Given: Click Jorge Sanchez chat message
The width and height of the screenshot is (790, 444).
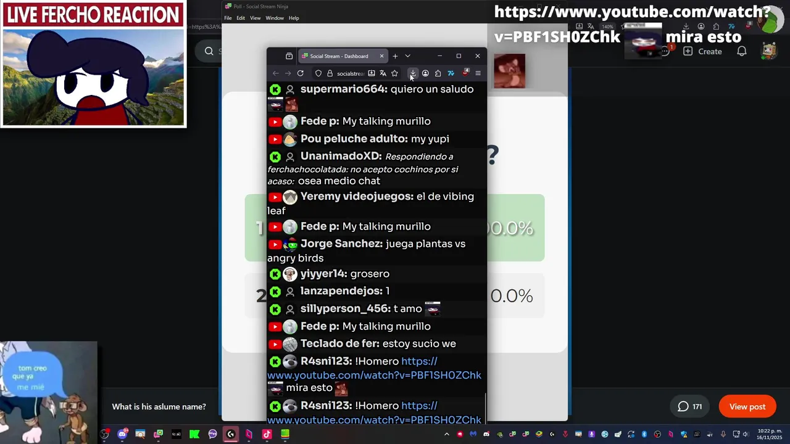Looking at the screenshot, I should [376, 250].
